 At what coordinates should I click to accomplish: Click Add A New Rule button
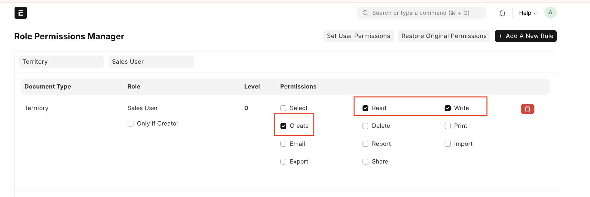pyautogui.click(x=526, y=36)
